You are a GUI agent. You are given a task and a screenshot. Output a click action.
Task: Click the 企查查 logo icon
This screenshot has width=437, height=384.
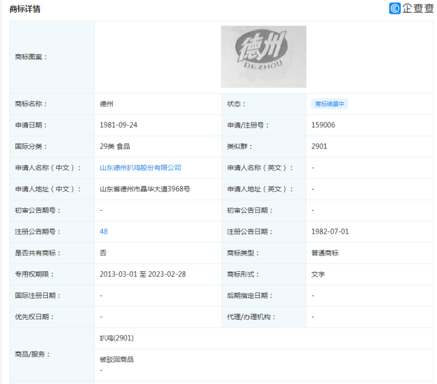pos(395,8)
